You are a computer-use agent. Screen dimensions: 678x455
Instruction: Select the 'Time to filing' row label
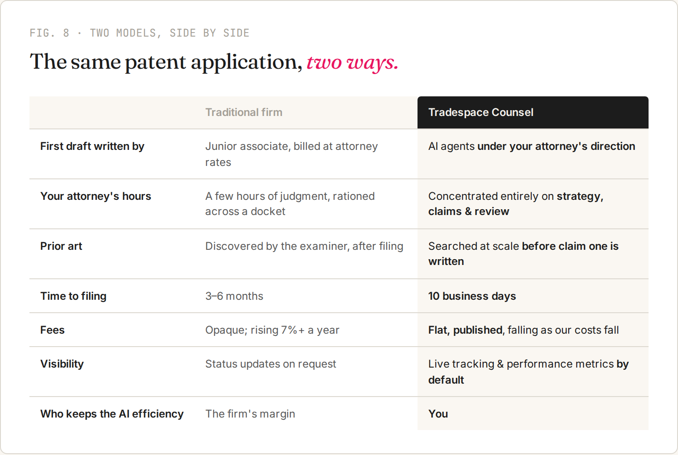[x=74, y=296]
